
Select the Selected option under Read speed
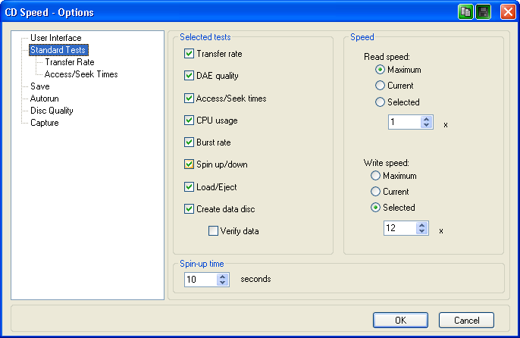click(381, 102)
